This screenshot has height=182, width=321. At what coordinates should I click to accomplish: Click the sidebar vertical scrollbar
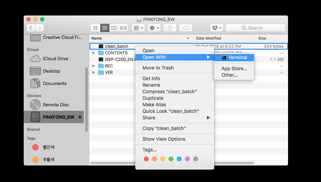87,99
